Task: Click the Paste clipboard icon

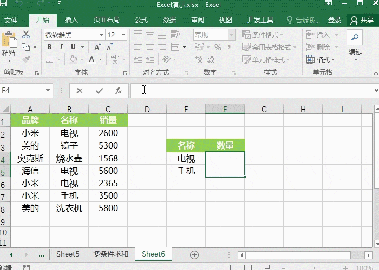Action: tap(9, 40)
